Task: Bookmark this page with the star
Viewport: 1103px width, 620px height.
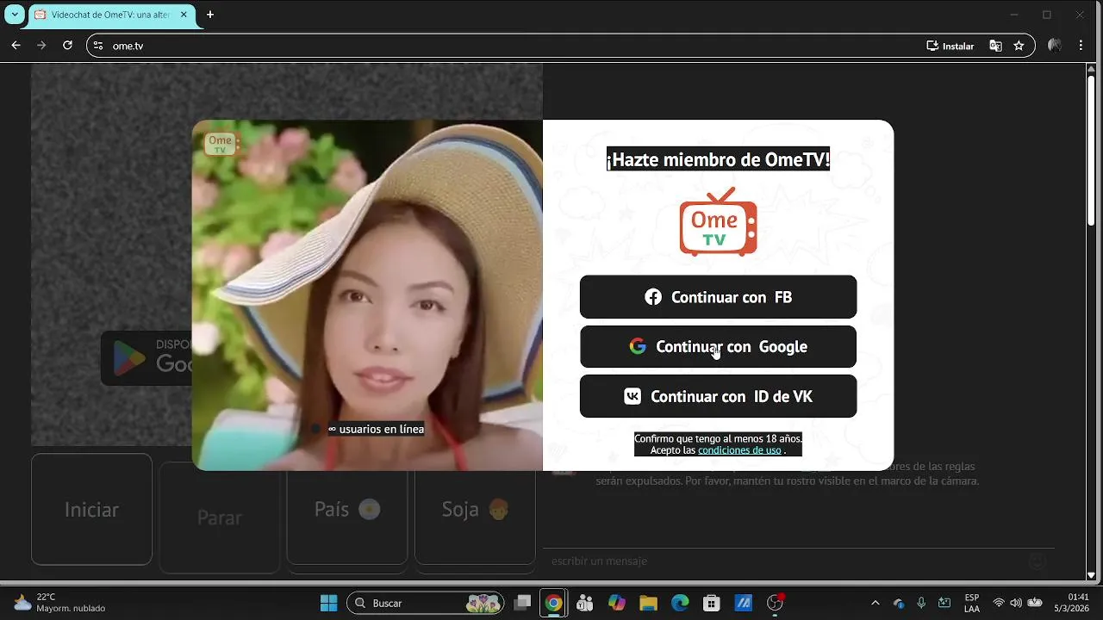Action: [x=1019, y=46]
